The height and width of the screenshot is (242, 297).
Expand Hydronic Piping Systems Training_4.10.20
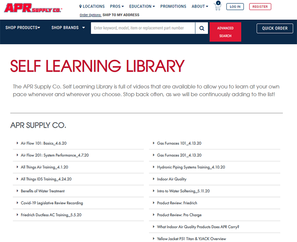point(214,167)
